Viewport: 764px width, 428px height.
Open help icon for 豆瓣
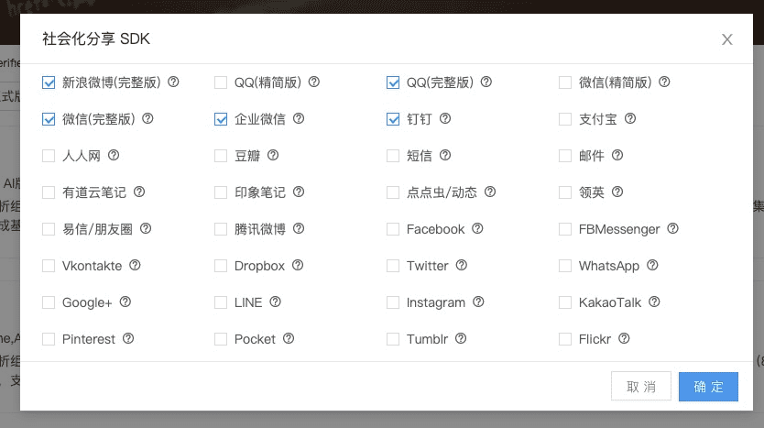click(x=273, y=155)
